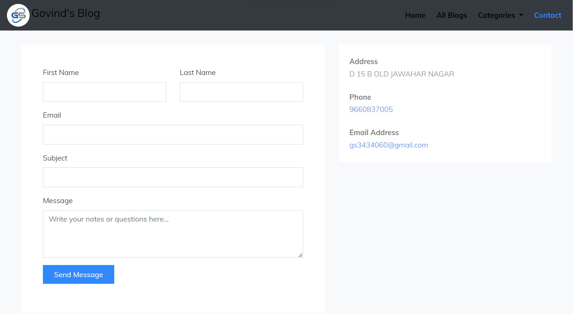Click the Email form label
This screenshot has width=573, height=314.
(52, 115)
